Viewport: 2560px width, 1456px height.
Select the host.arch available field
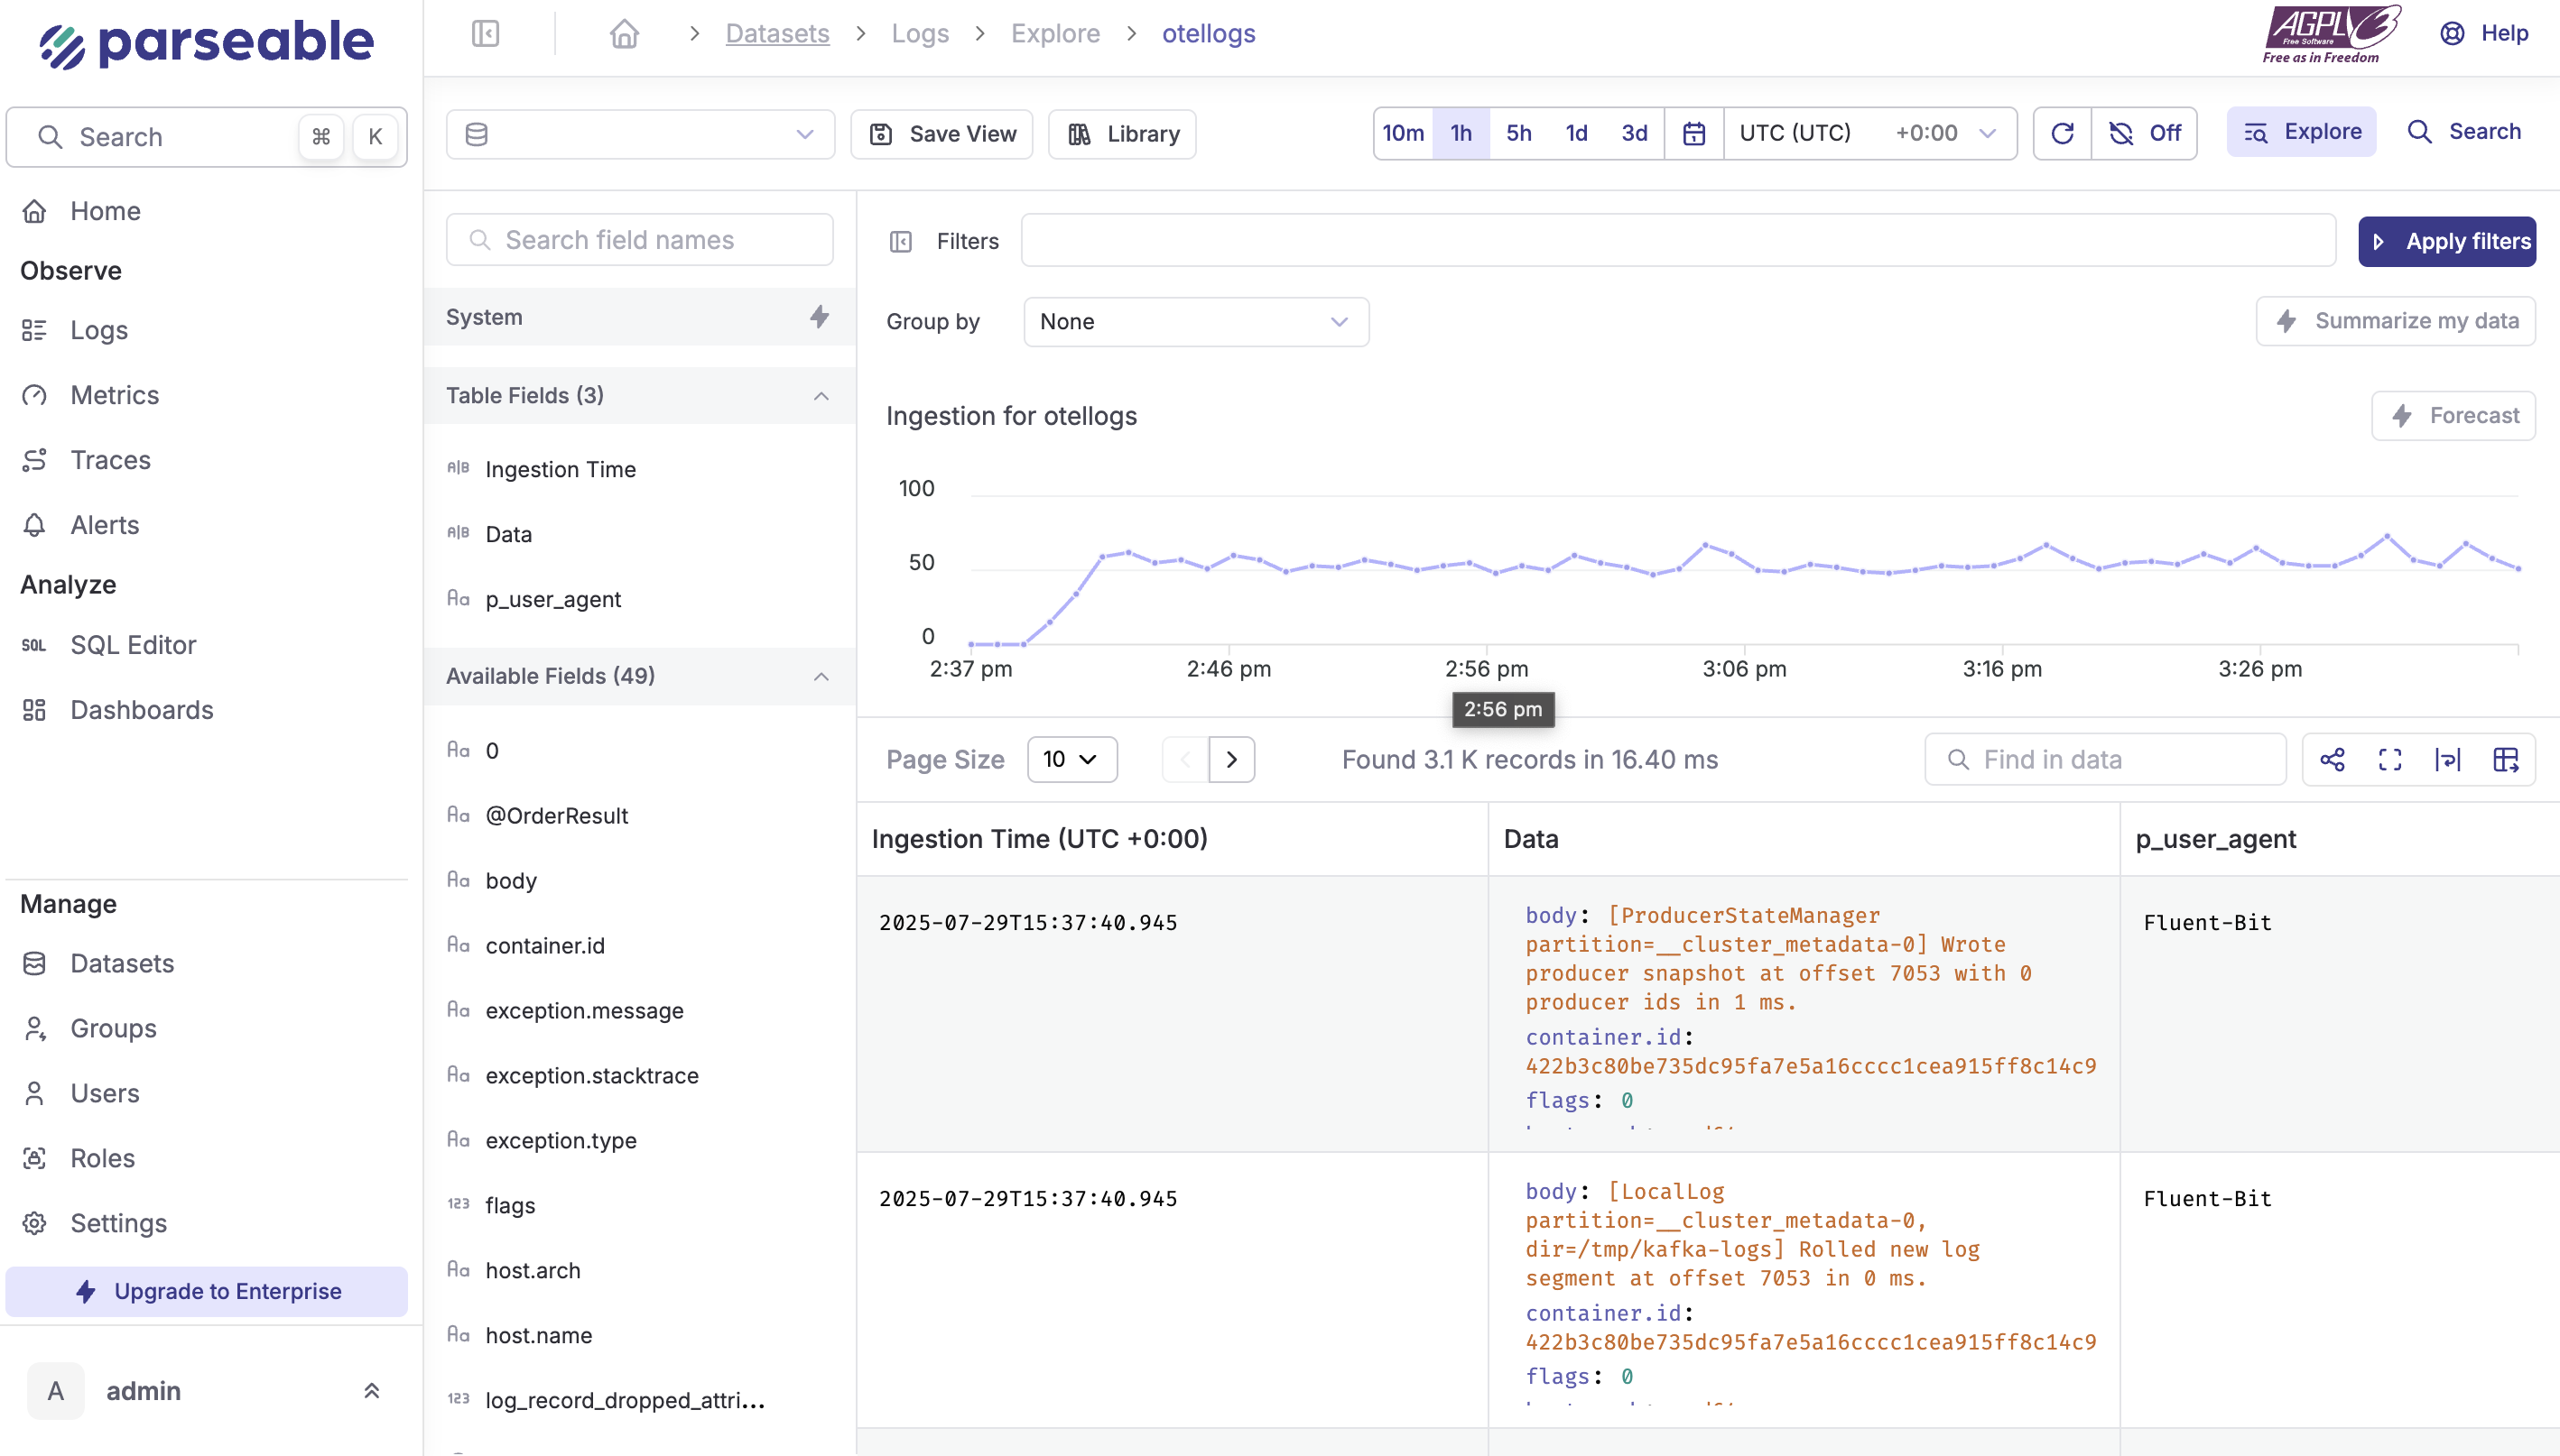point(533,1271)
